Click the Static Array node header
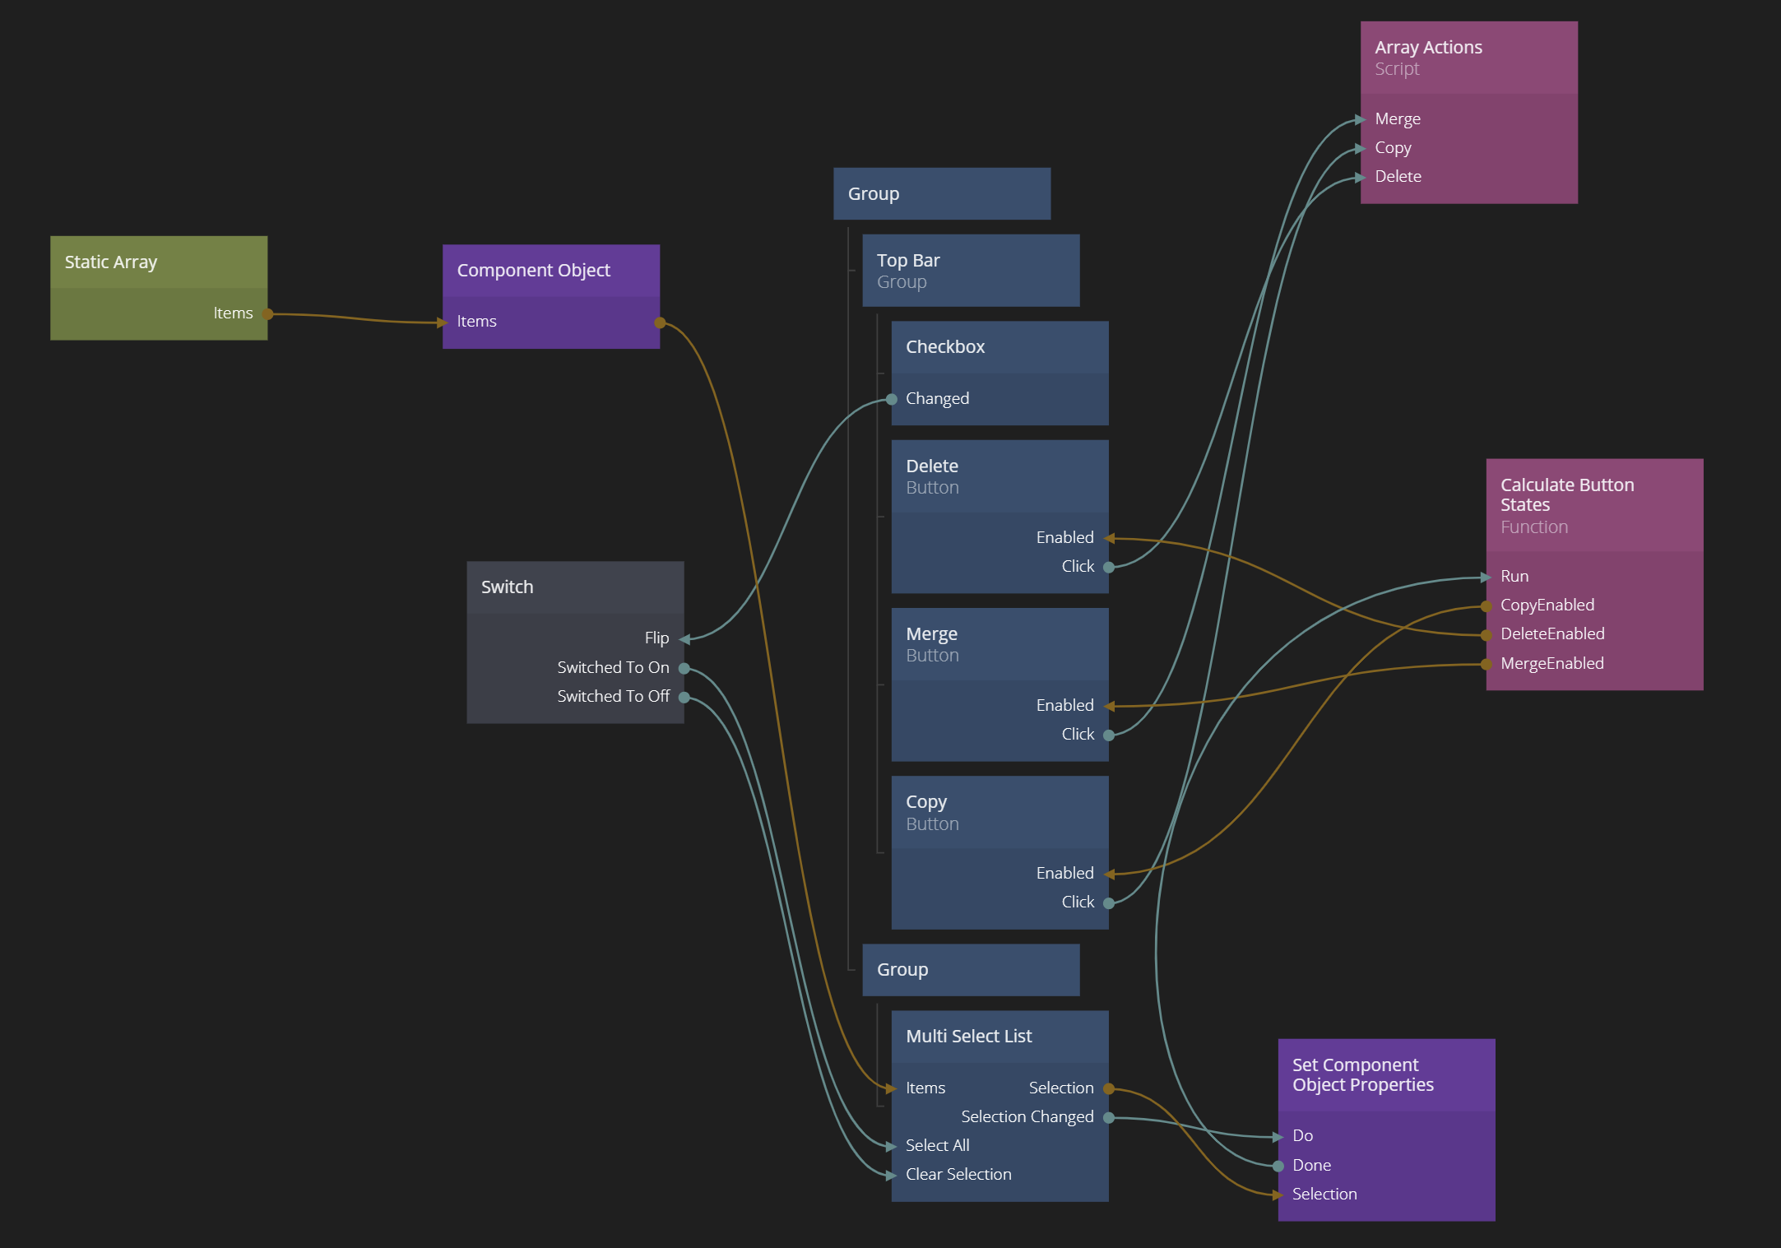 (x=158, y=262)
